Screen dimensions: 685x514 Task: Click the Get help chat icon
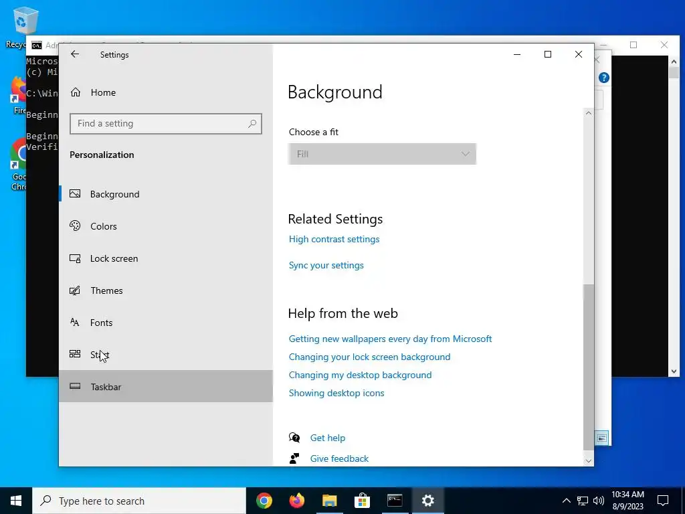[294, 438]
